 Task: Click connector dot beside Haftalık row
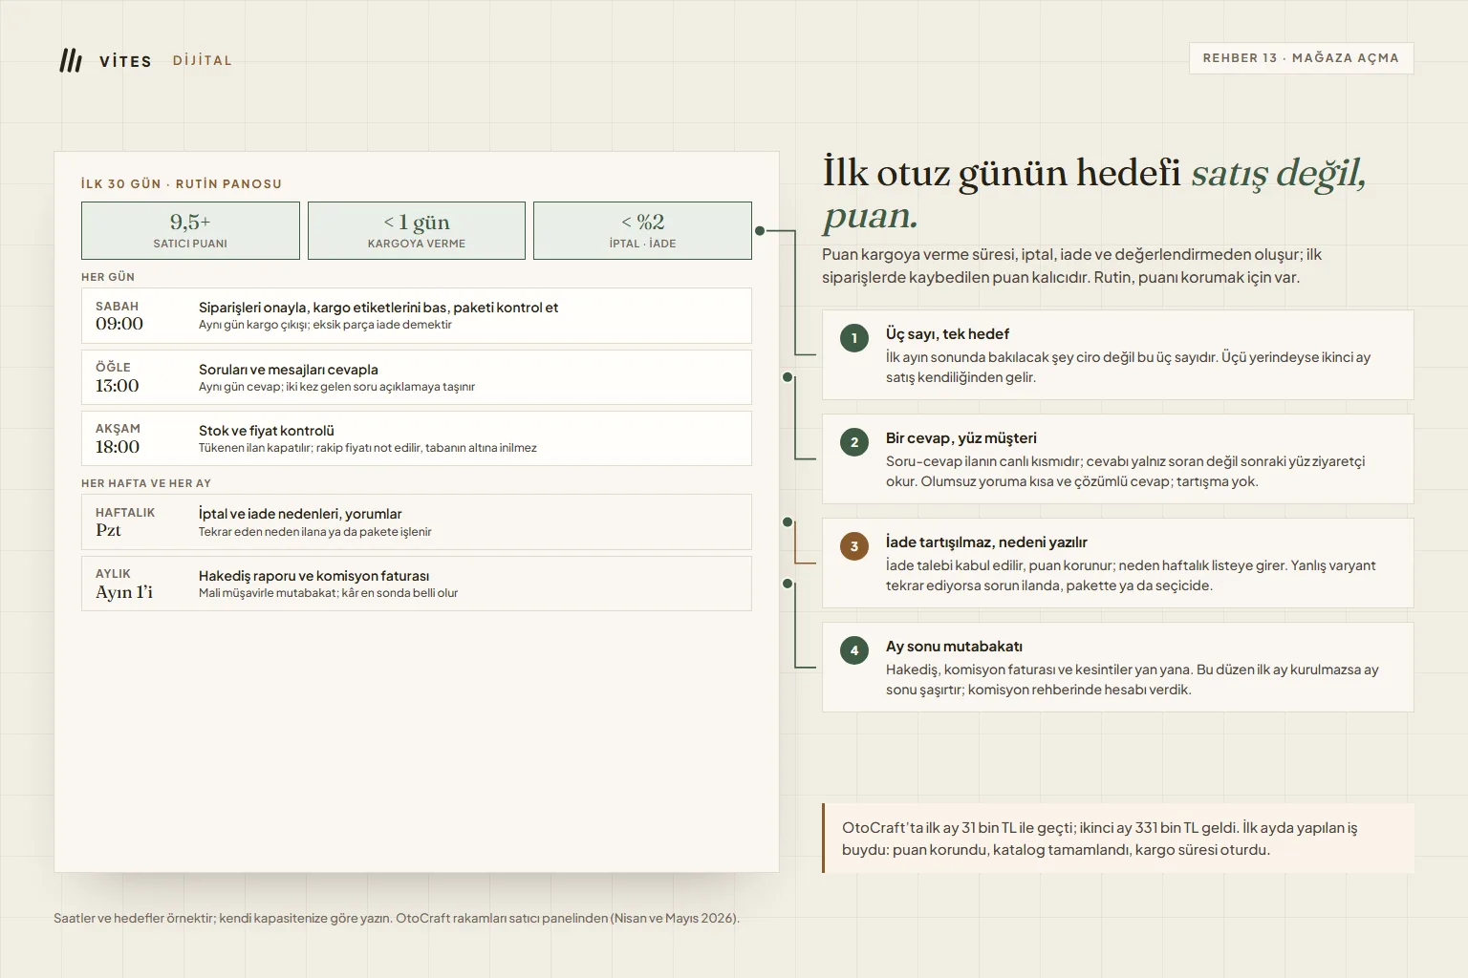(x=788, y=522)
